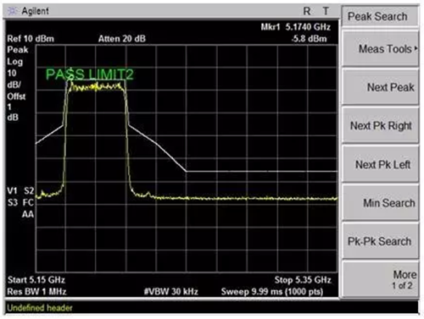The height and width of the screenshot is (319, 424).
Task: Click the #VBW 30 kHz setting
Action: [171, 291]
